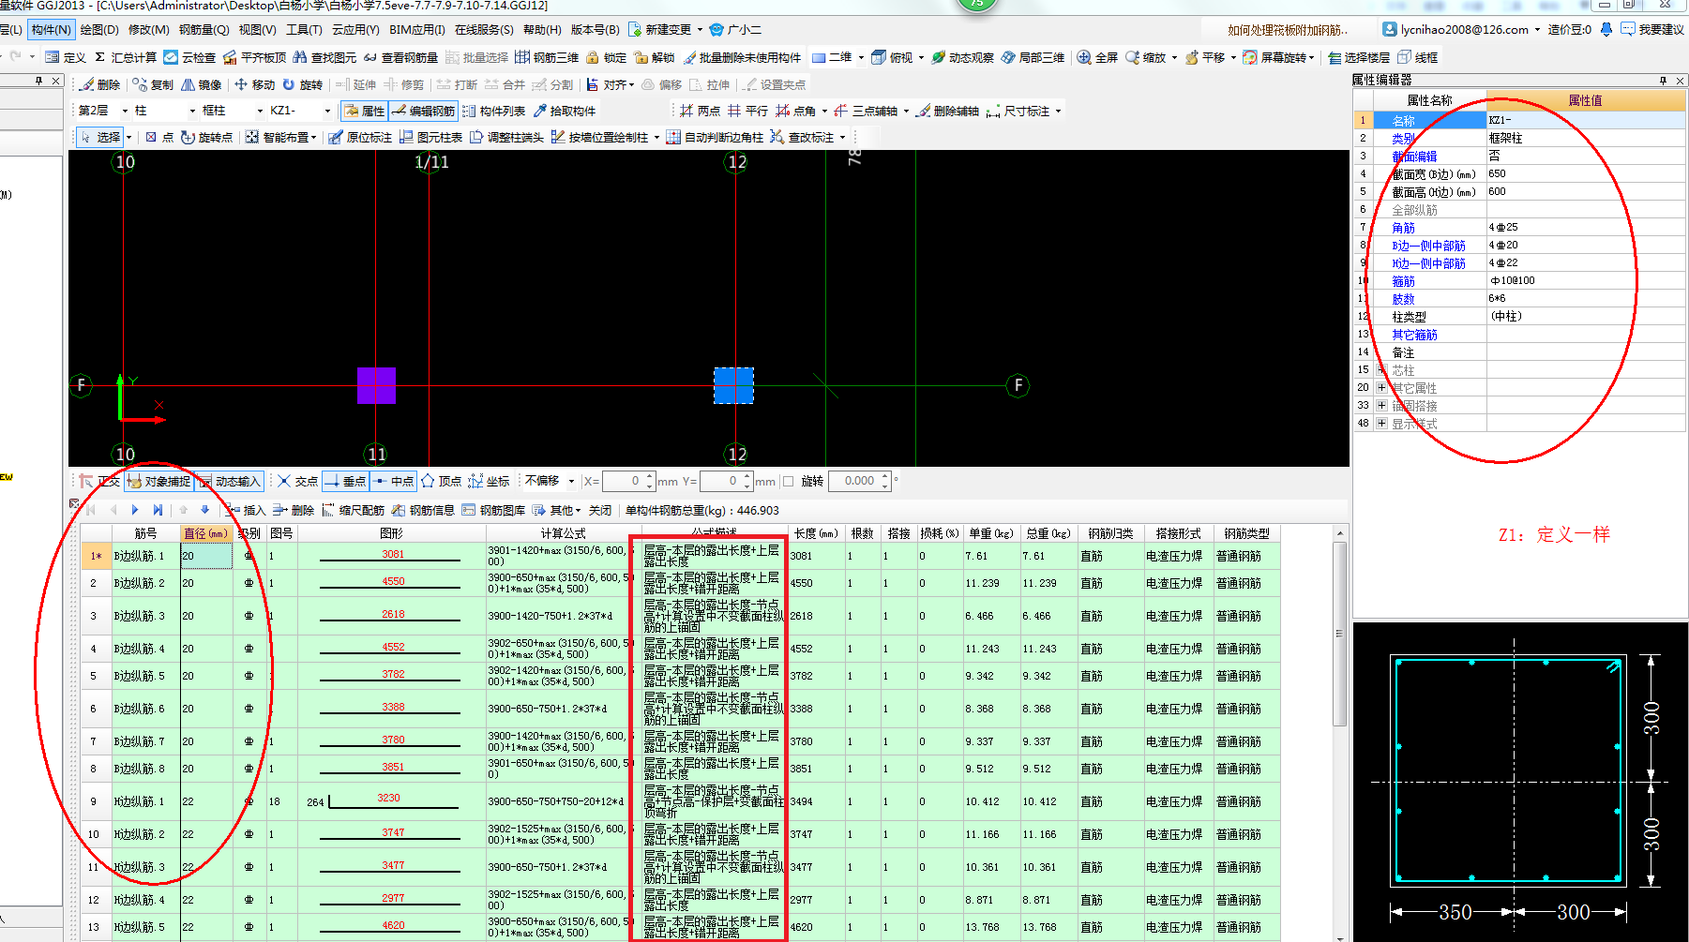The image size is (1689, 942).
Task: Click 我要建议 feedback link
Action: click(1652, 30)
